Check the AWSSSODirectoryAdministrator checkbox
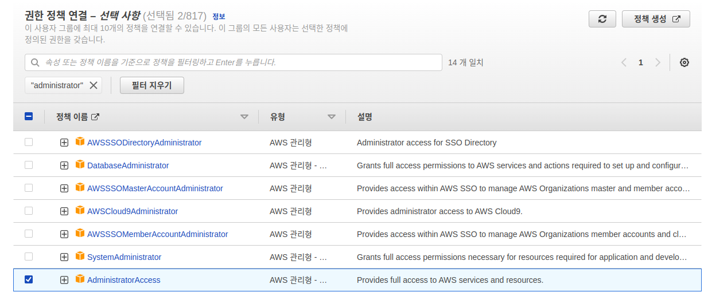 pos(29,142)
